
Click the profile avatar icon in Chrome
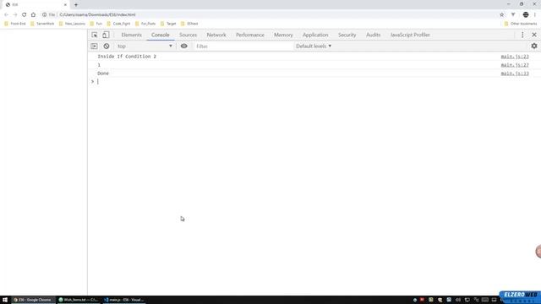point(526,14)
